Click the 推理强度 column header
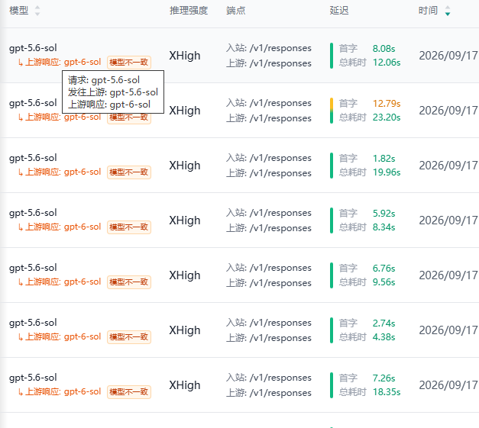This screenshot has width=479, height=428. click(x=189, y=11)
